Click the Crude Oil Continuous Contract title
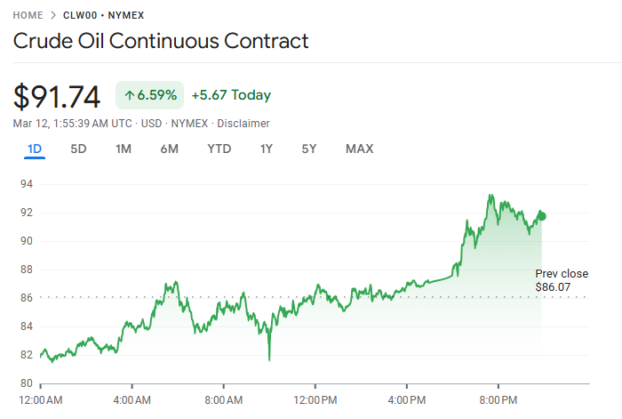This screenshot has height=419, width=622. (x=161, y=41)
